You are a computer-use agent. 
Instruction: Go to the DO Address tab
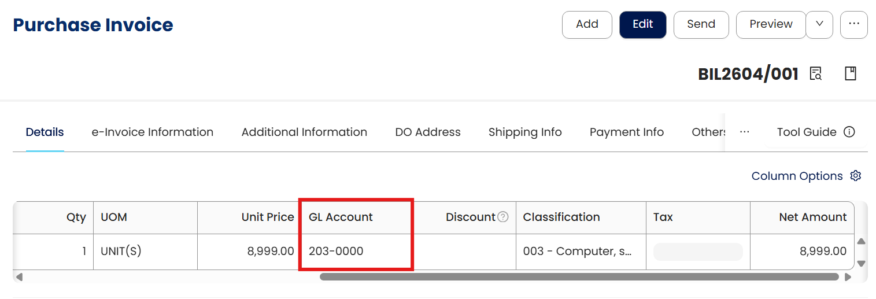click(x=428, y=132)
